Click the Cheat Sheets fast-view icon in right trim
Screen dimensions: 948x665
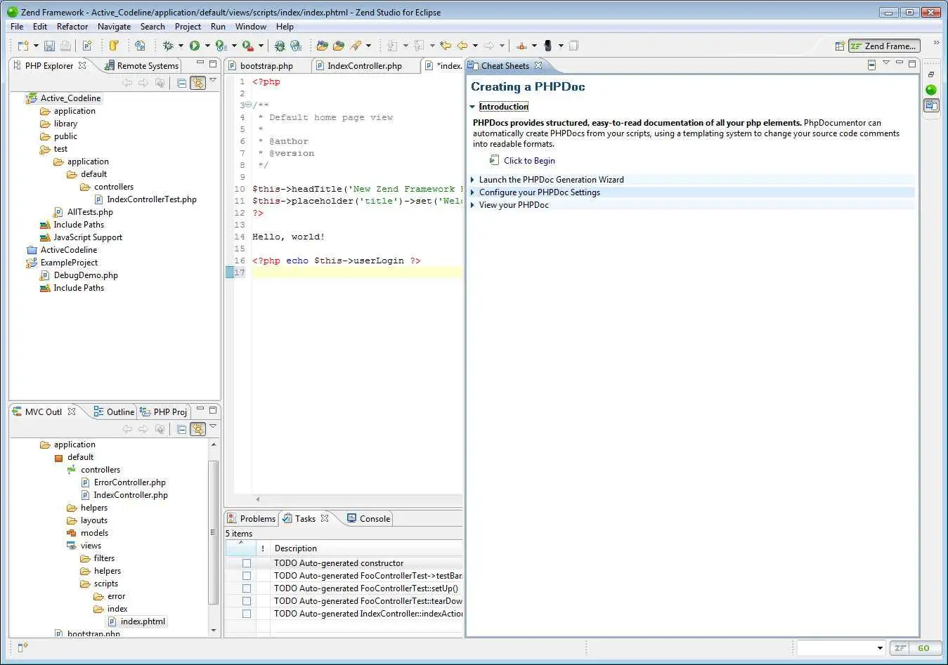pyautogui.click(x=931, y=105)
